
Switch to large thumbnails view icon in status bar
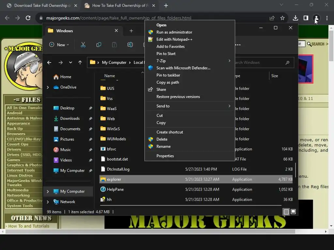pyautogui.click(x=293, y=212)
